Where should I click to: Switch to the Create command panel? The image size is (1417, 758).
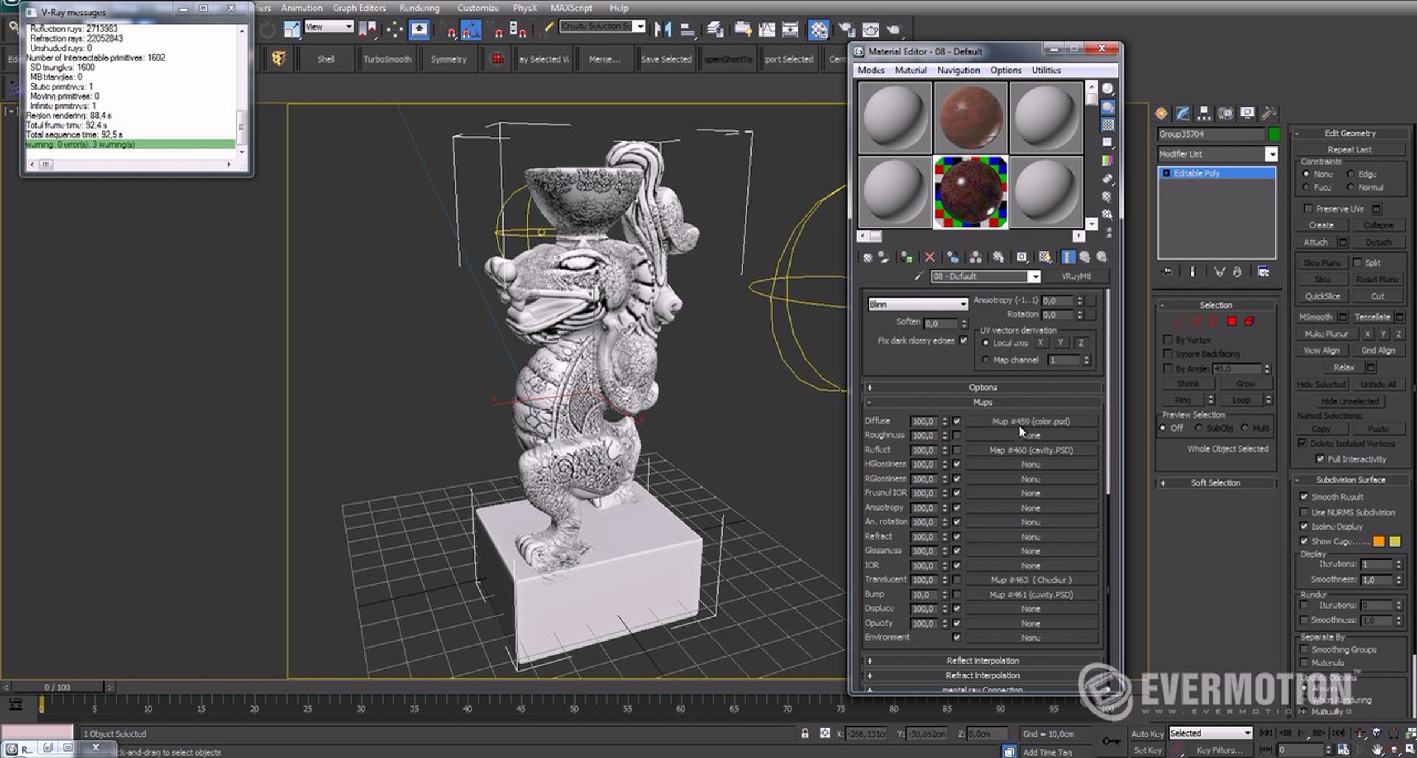(1161, 113)
